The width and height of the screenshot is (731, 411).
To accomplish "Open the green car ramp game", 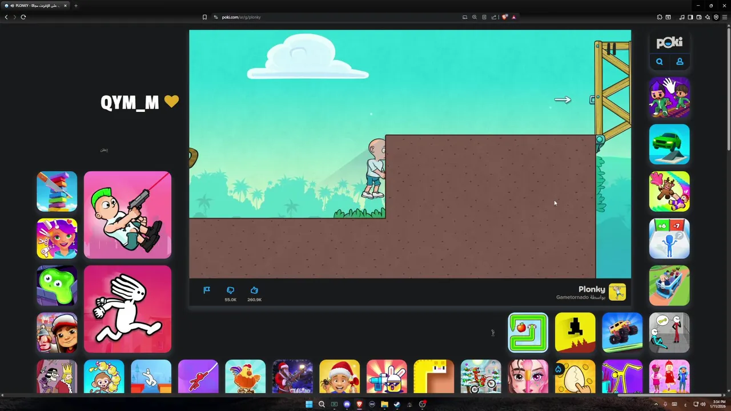I will point(669,144).
